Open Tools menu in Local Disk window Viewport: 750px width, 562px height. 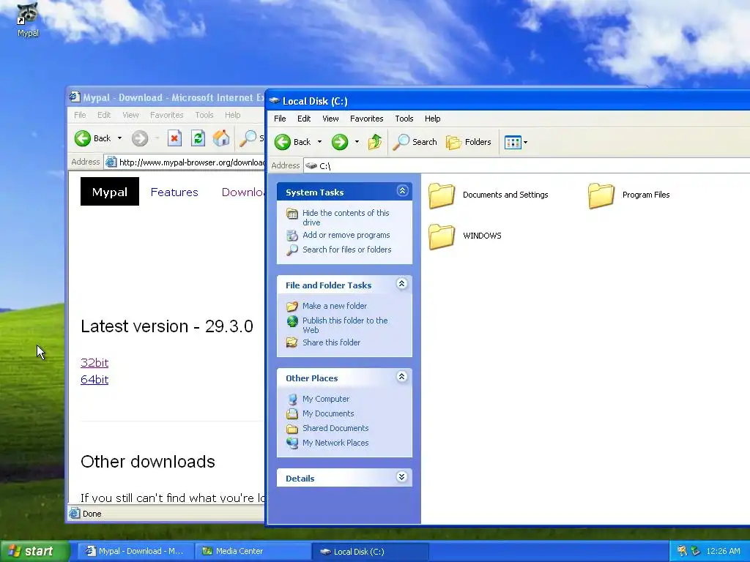[404, 119]
